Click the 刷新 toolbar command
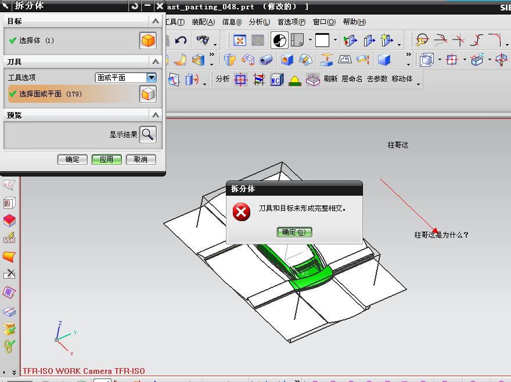 pos(330,79)
